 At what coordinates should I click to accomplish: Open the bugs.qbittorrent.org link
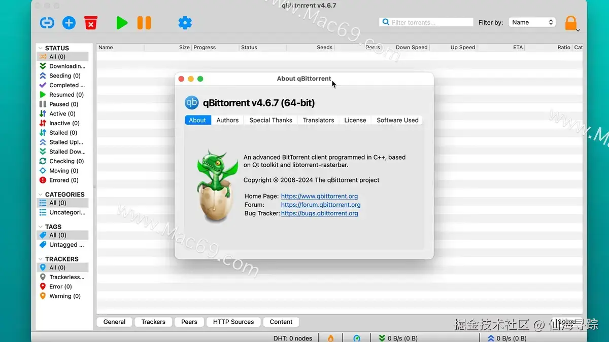coord(319,213)
